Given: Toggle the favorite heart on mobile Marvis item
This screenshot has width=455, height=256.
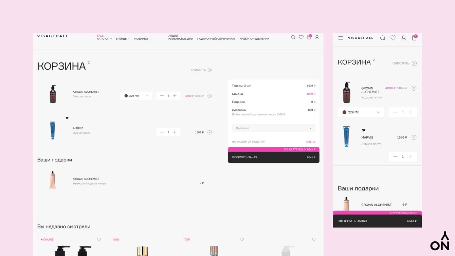Looking at the screenshot, I should (364, 130).
